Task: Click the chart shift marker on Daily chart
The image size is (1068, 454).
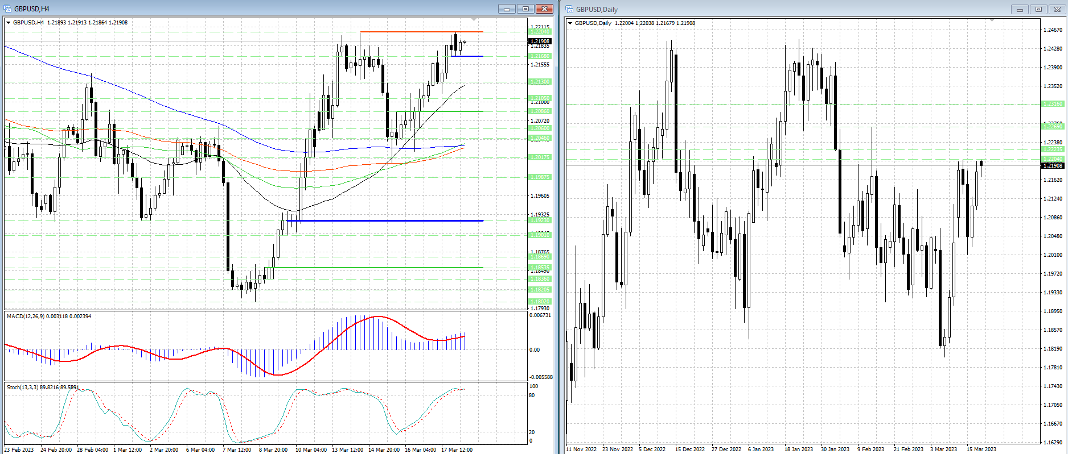Action: click(992, 20)
